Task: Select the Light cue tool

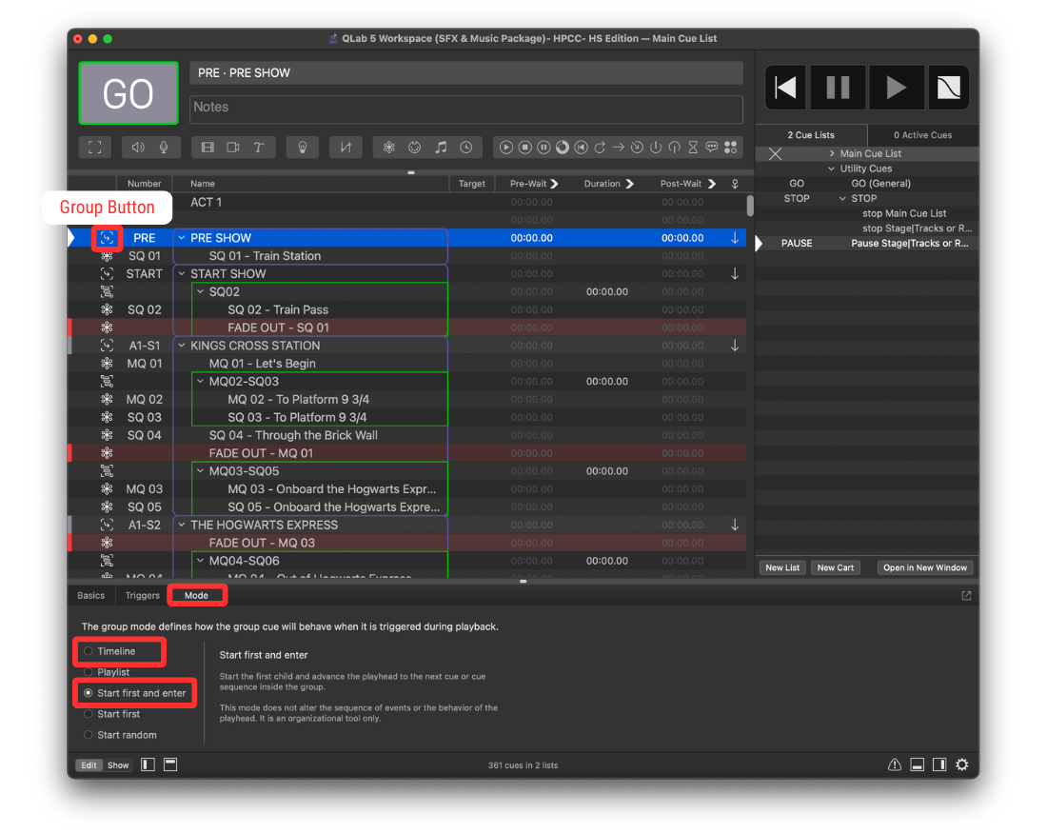Action: [x=303, y=147]
